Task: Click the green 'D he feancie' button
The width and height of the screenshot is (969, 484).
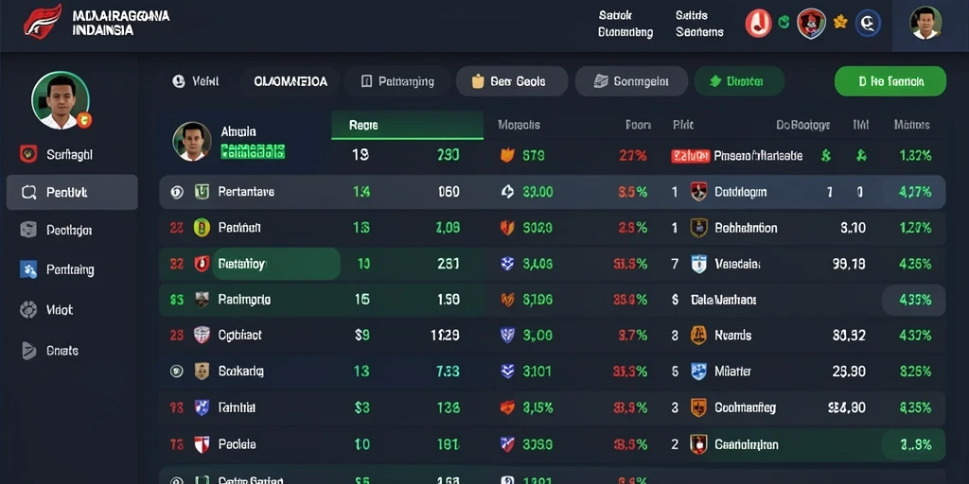Action: click(x=890, y=81)
